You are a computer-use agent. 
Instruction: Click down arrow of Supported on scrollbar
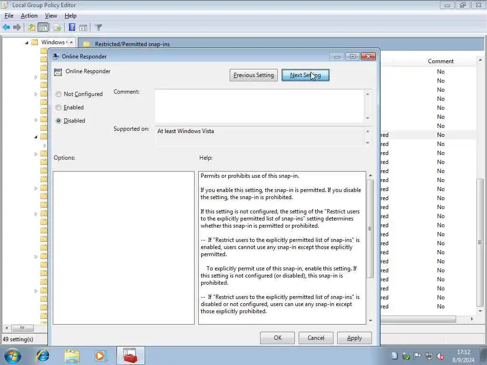point(368,143)
